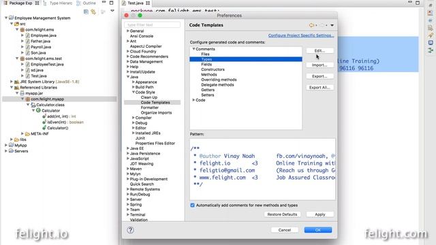
Task: Collapse Employee Management System project
Action: pyautogui.click(x=6, y=18)
